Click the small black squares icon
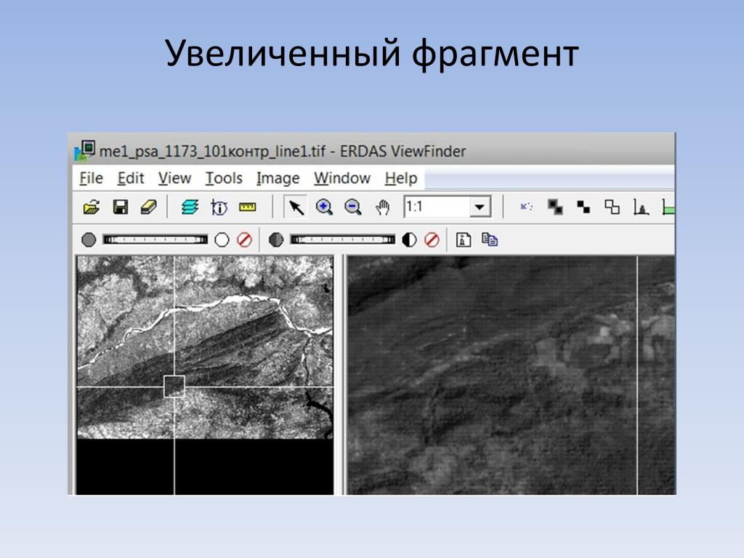 coord(583,207)
